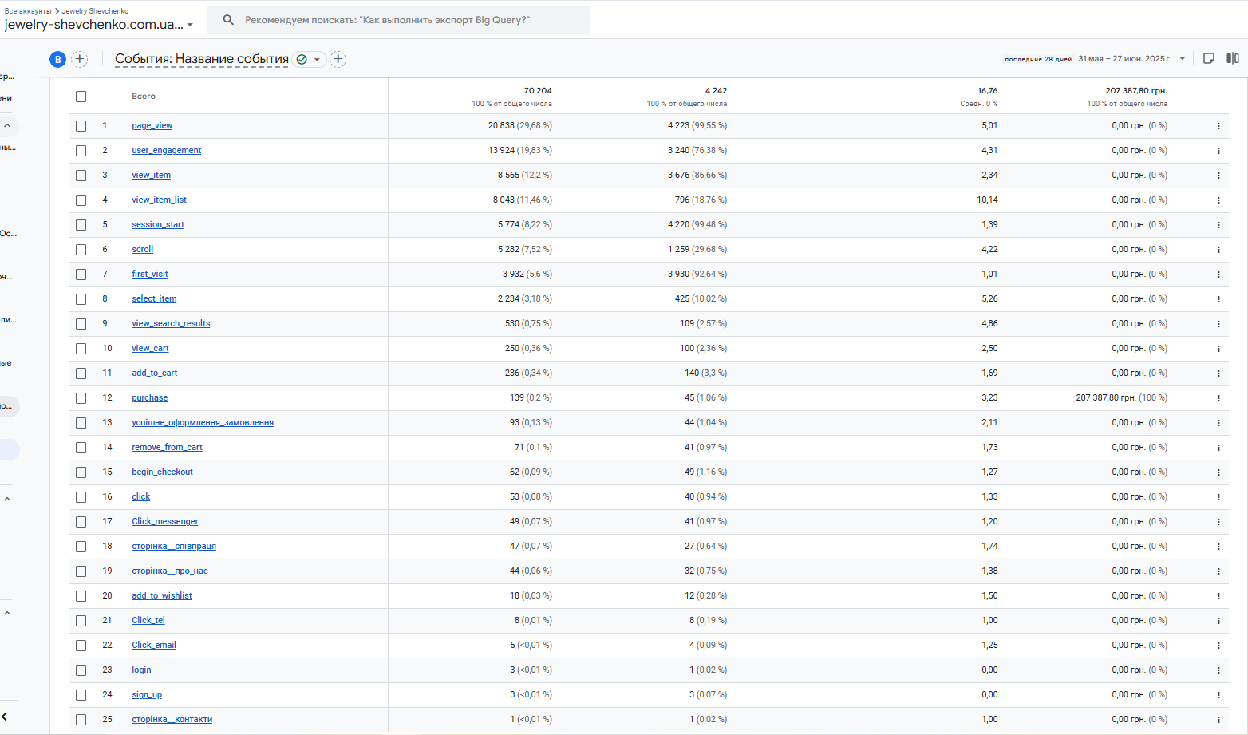Image resolution: width=1248 pixels, height=735 pixels.
Task: Add new report filter plus icon after title
Action: click(338, 59)
